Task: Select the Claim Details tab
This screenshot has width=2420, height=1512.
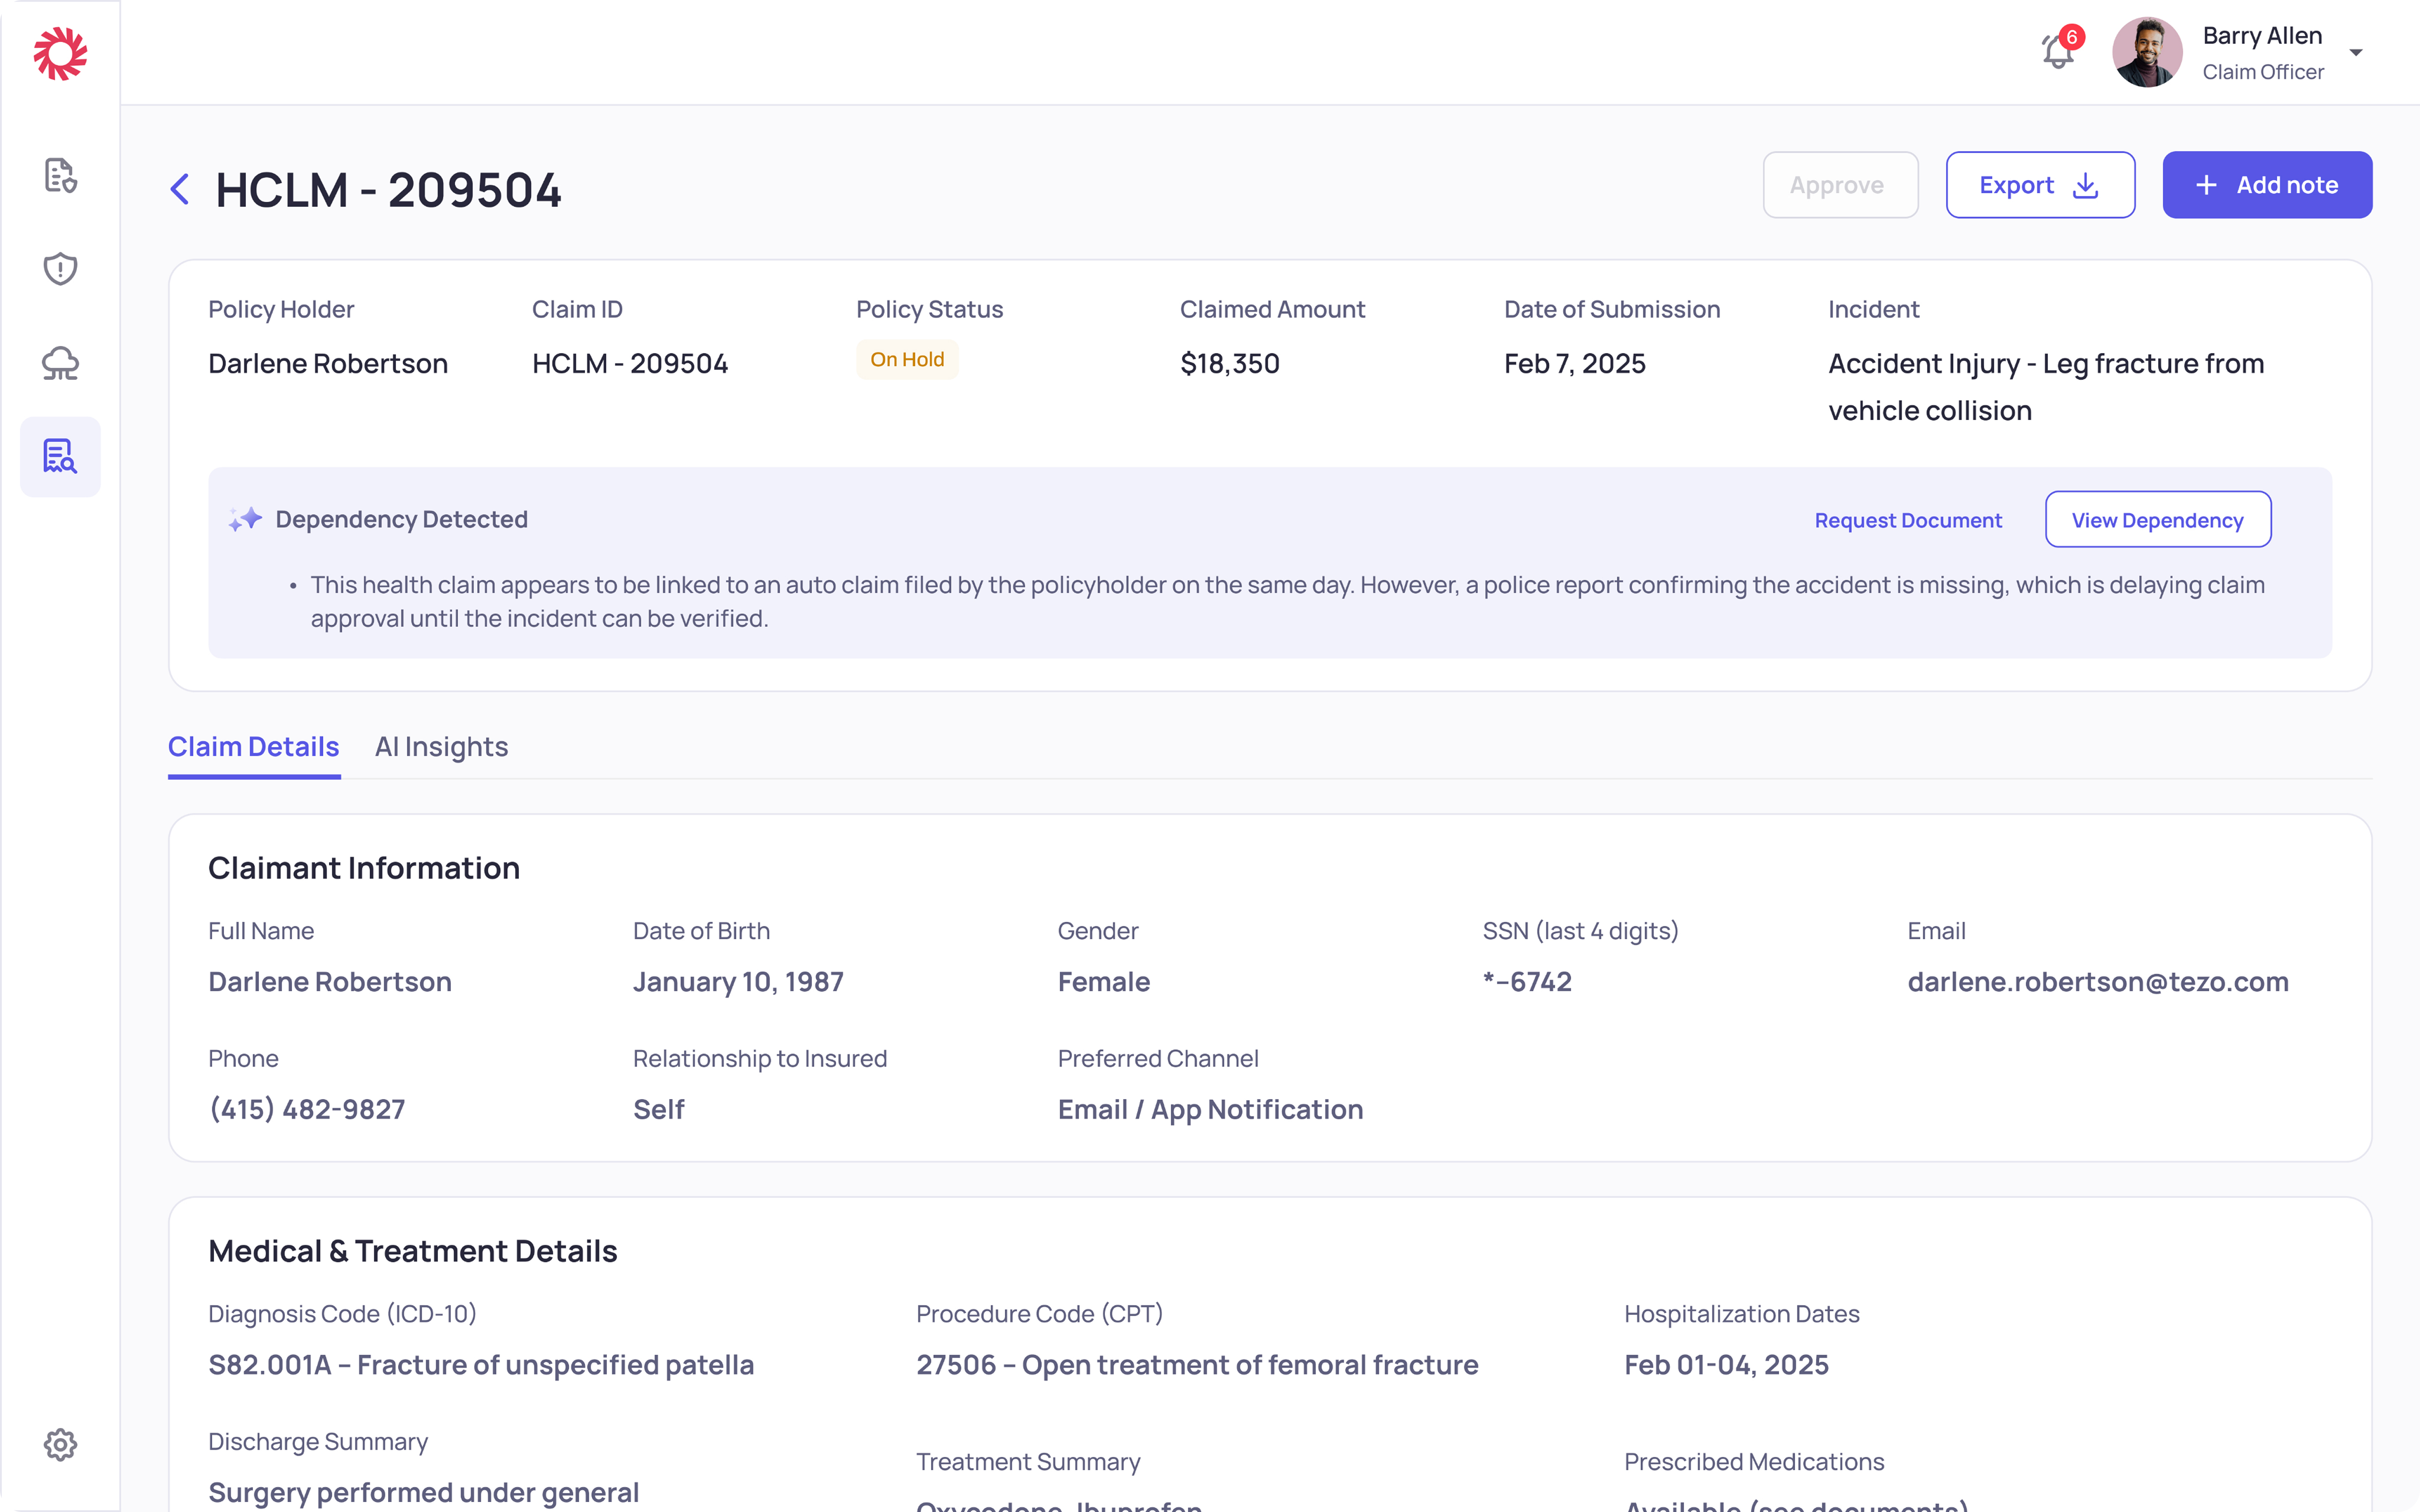Action: point(253,747)
